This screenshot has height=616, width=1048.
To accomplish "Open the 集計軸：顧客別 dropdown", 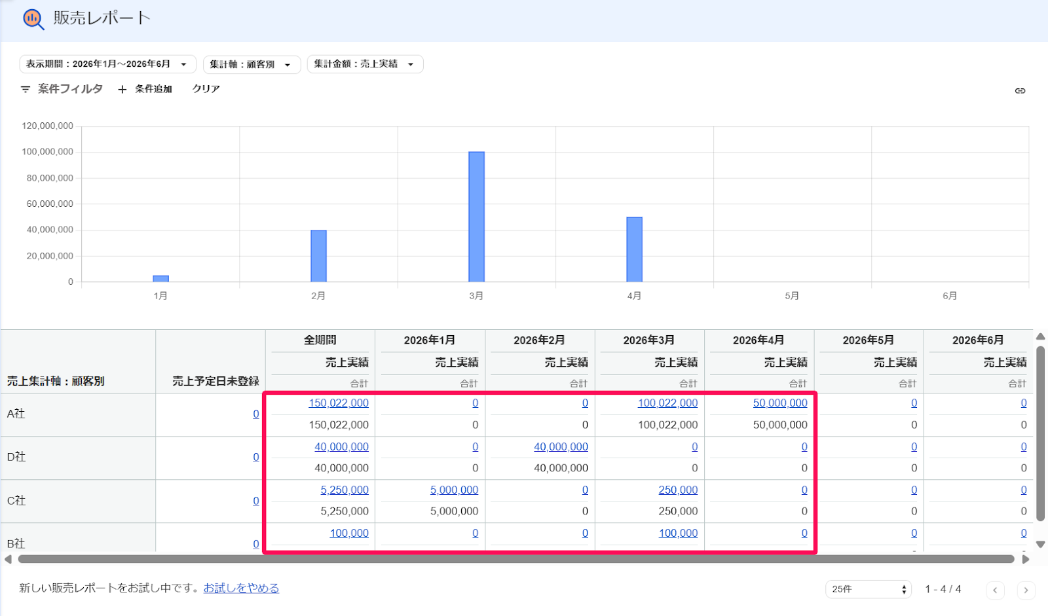I will [252, 64].
